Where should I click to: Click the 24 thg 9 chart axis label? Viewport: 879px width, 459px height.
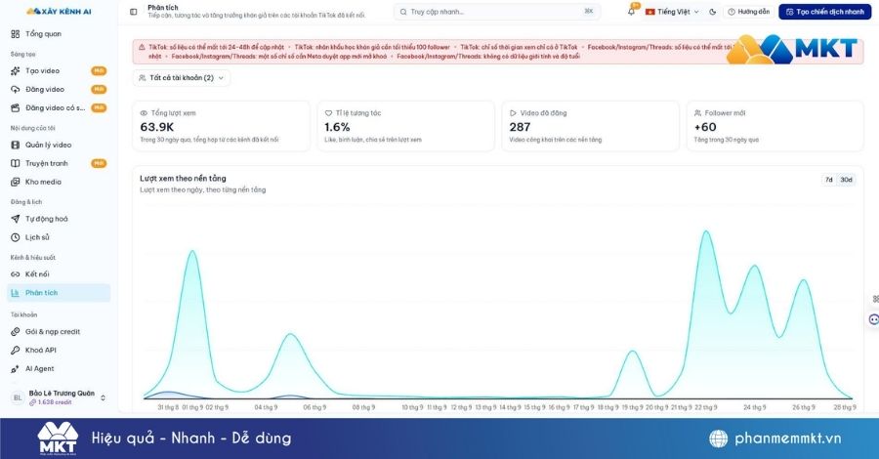click(755, 407)
